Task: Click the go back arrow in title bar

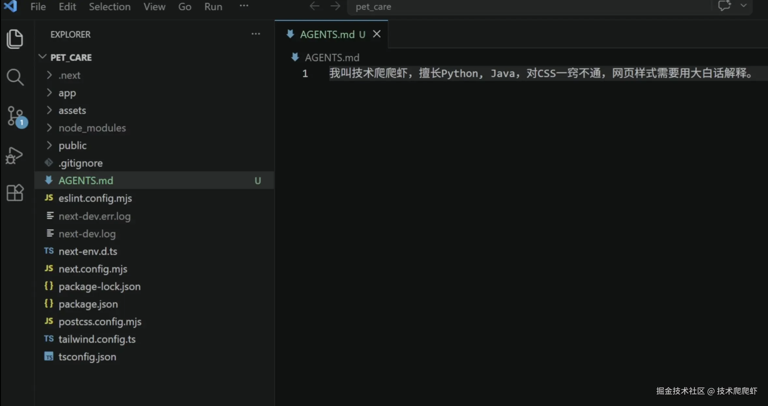Action: 314,6
